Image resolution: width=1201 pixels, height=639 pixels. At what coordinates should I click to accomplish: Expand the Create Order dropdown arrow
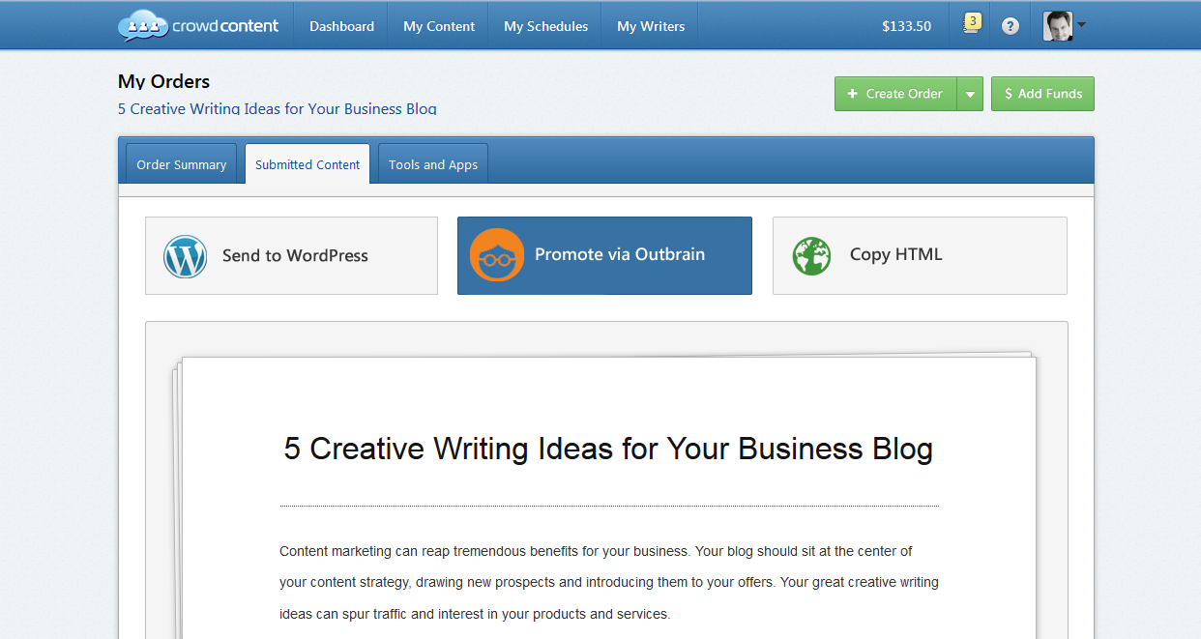pyautogui.click(x=970, y=94)
